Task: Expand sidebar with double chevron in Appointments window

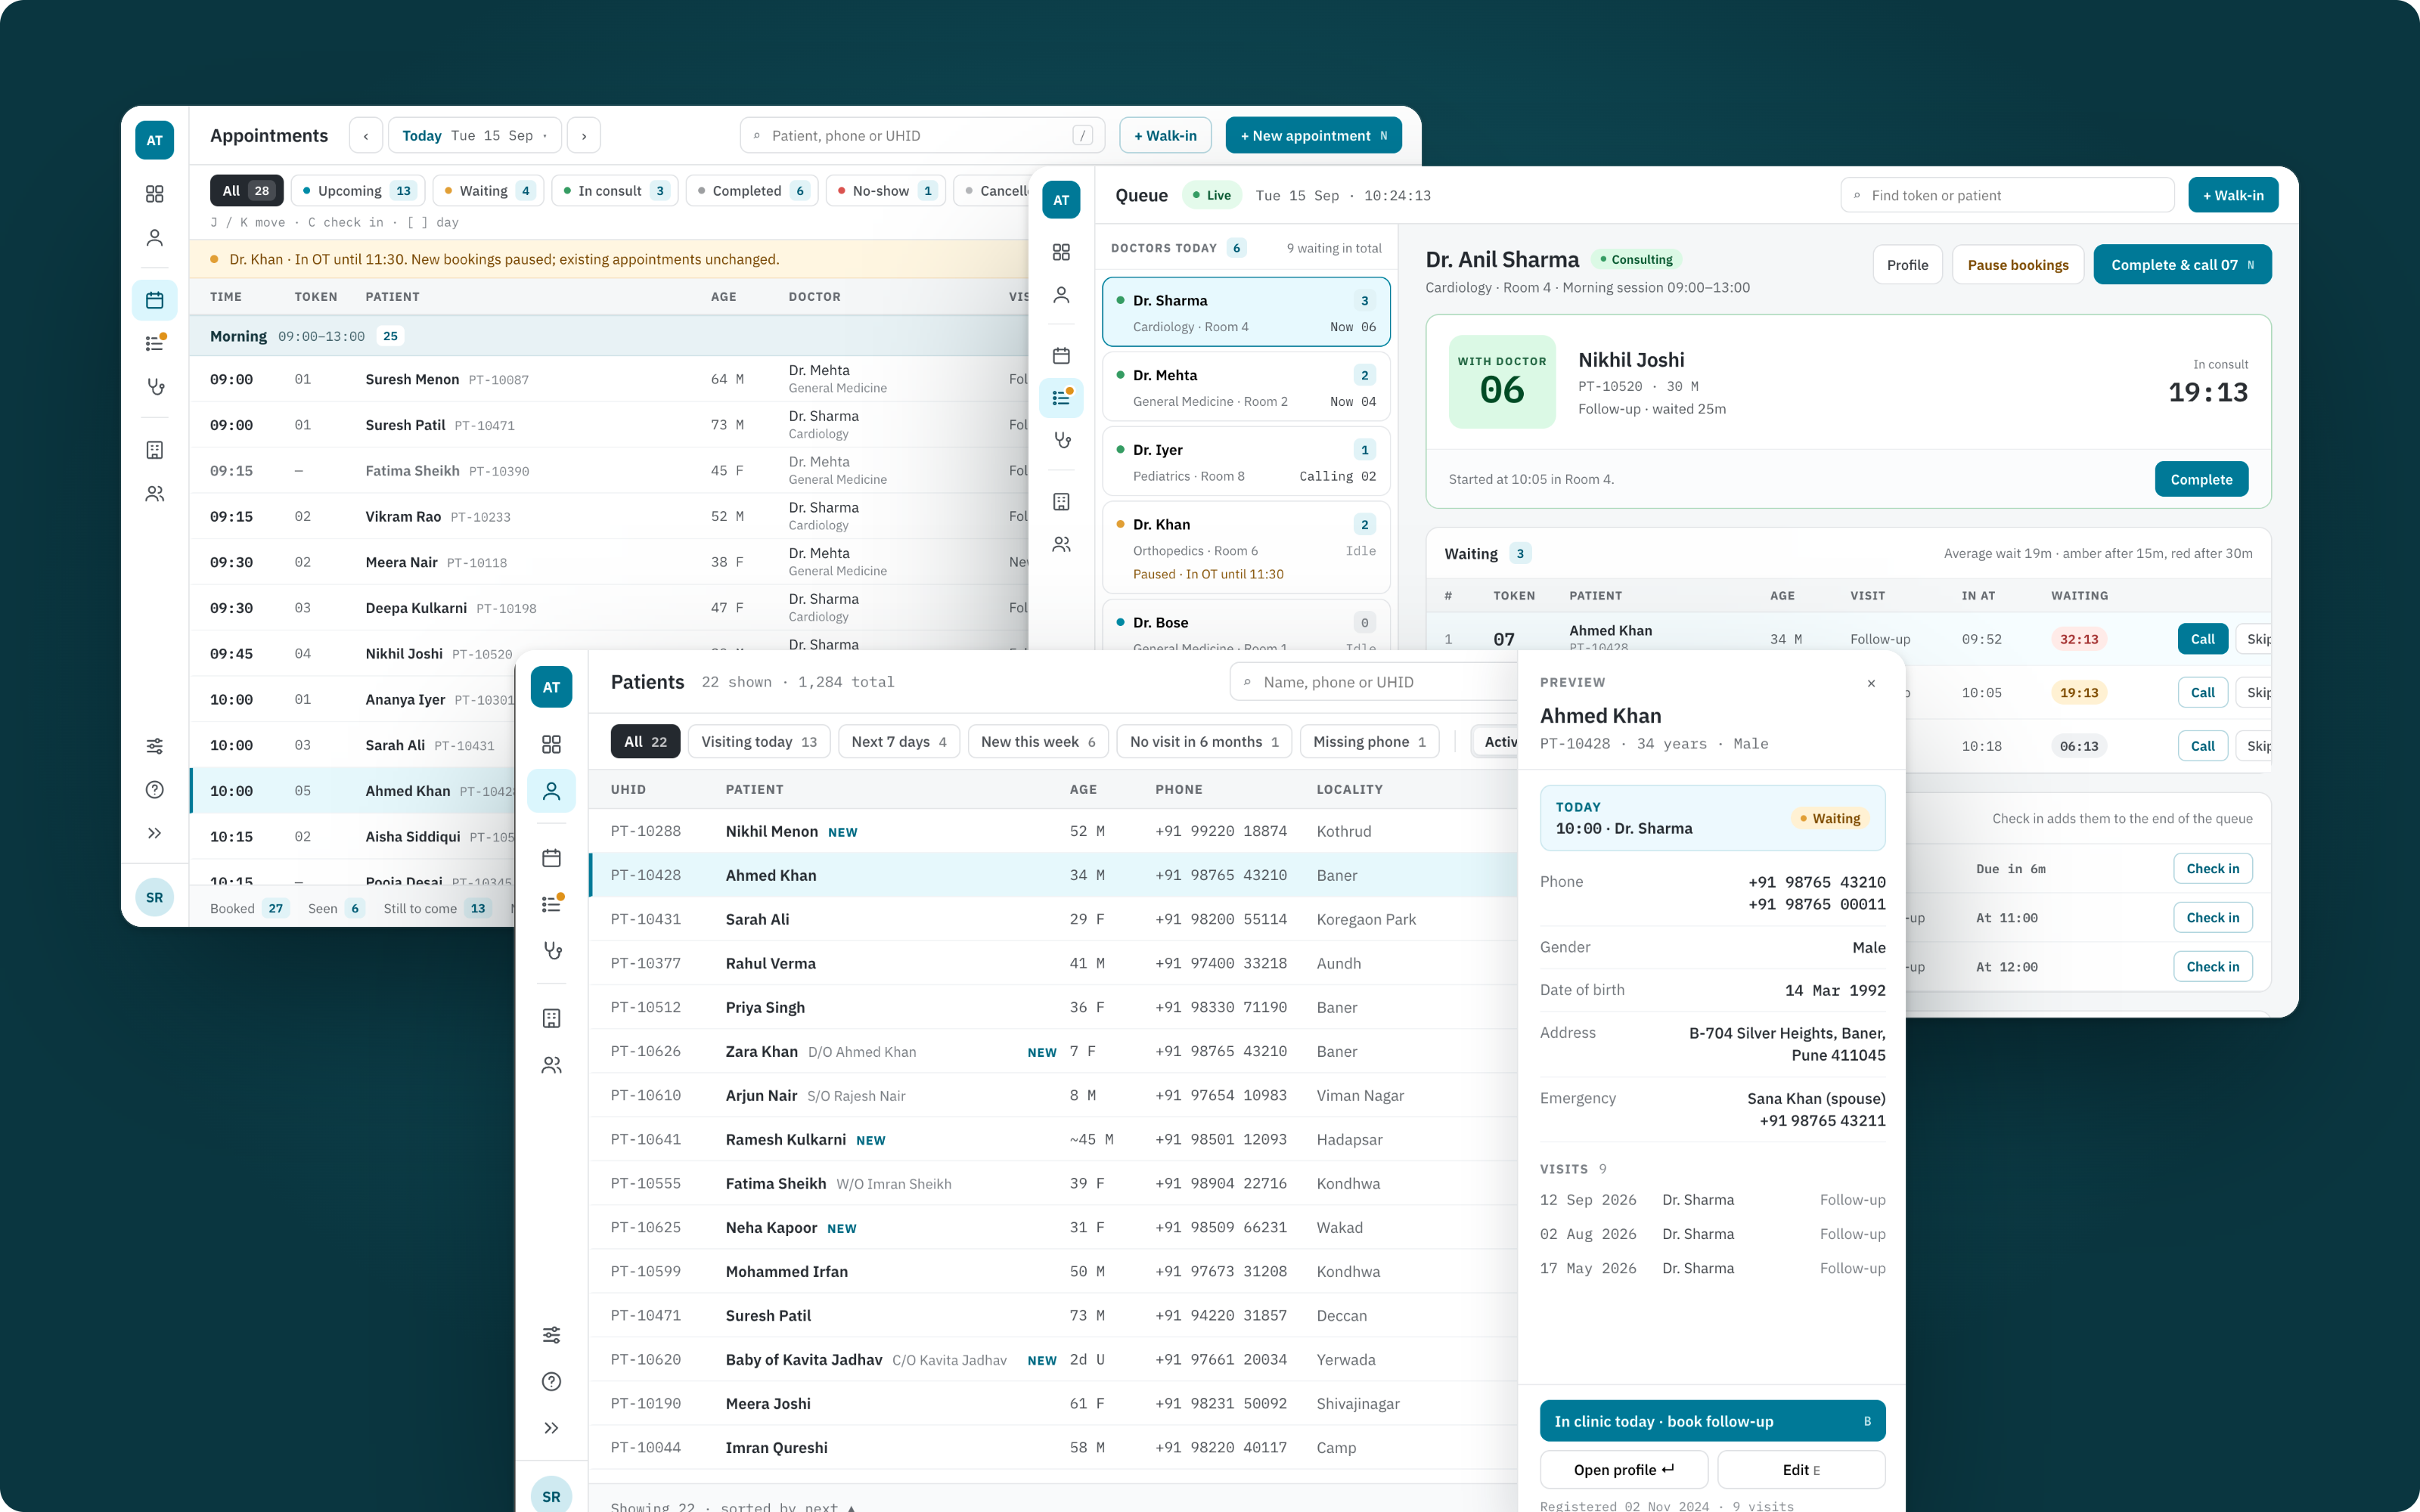Action: (154, 833)
